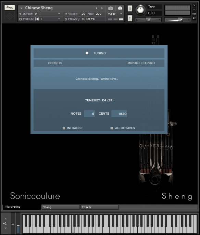Open the PRESETS menu

pos(55,63)
